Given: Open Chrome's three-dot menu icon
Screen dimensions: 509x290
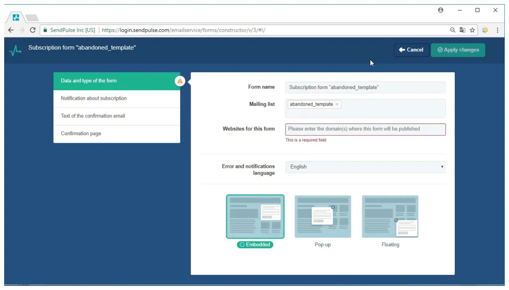Looking at the screenshot, I should pos(498,30).
